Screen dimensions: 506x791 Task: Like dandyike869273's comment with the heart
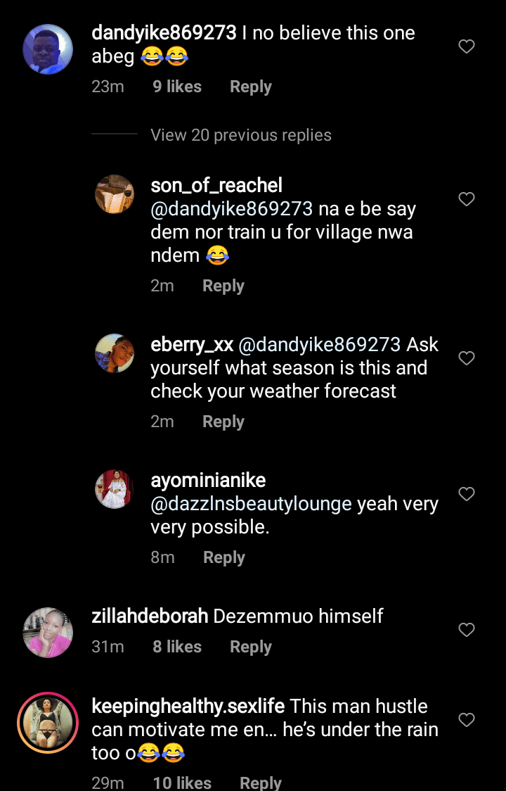point(467,46)
